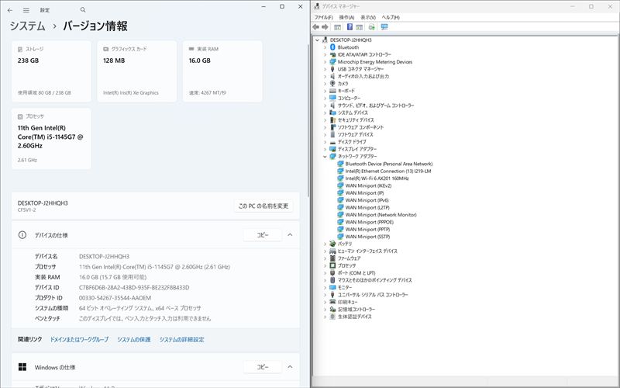Expand the ディスプレイ アダプター category
The width and height of the screenshot is (620, 388).
point(324,149)
